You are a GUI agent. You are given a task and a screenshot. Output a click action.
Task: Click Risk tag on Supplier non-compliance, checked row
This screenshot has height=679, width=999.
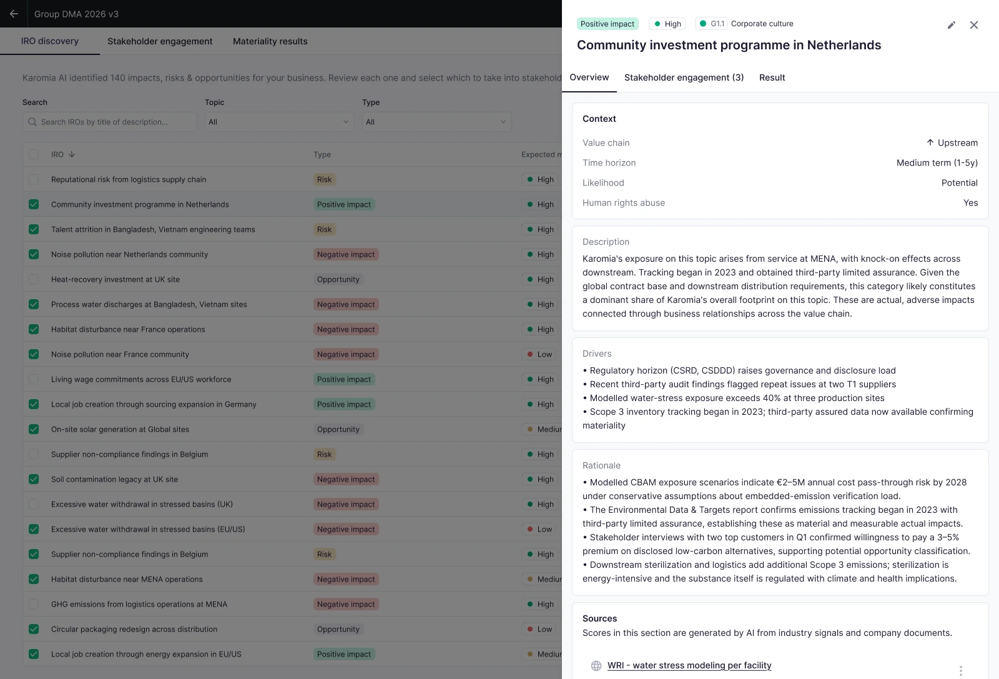[x=325, y=554]
